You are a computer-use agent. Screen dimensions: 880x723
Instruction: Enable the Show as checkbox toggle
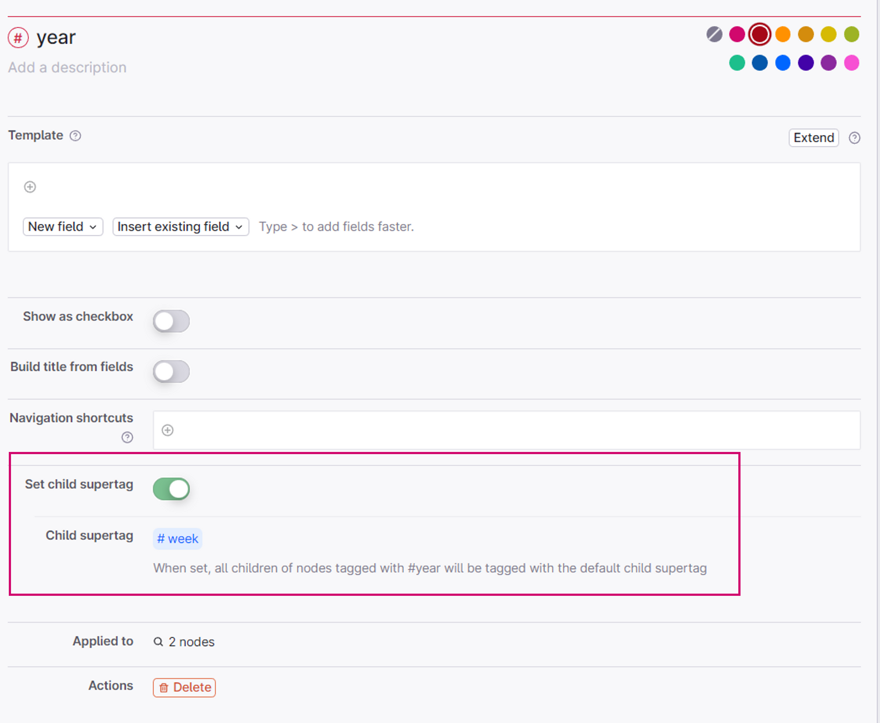[171, 321]
